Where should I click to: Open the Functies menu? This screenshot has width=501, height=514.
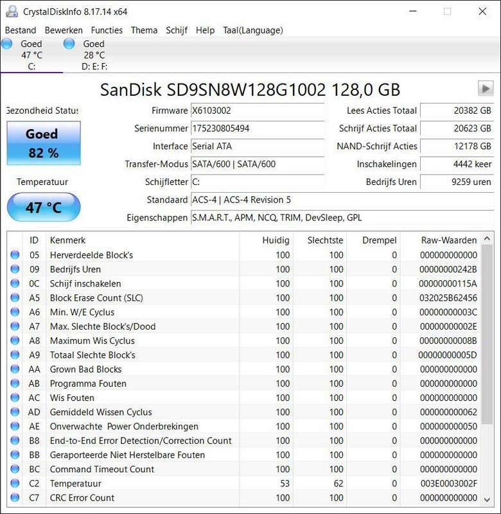pos(107,30)
